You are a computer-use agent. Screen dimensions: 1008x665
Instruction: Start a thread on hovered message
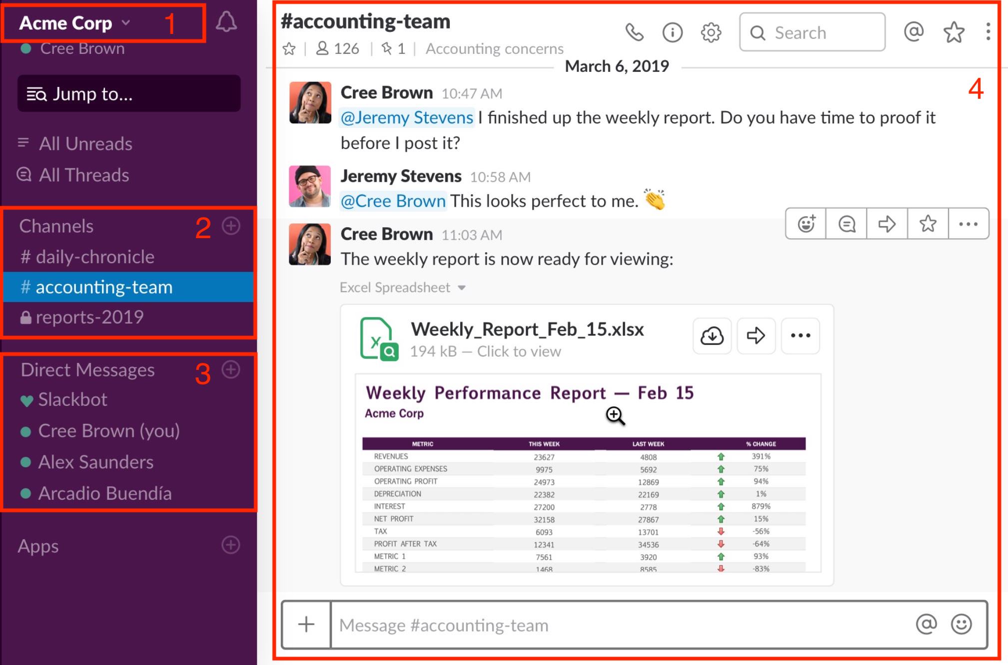point(847,224)
